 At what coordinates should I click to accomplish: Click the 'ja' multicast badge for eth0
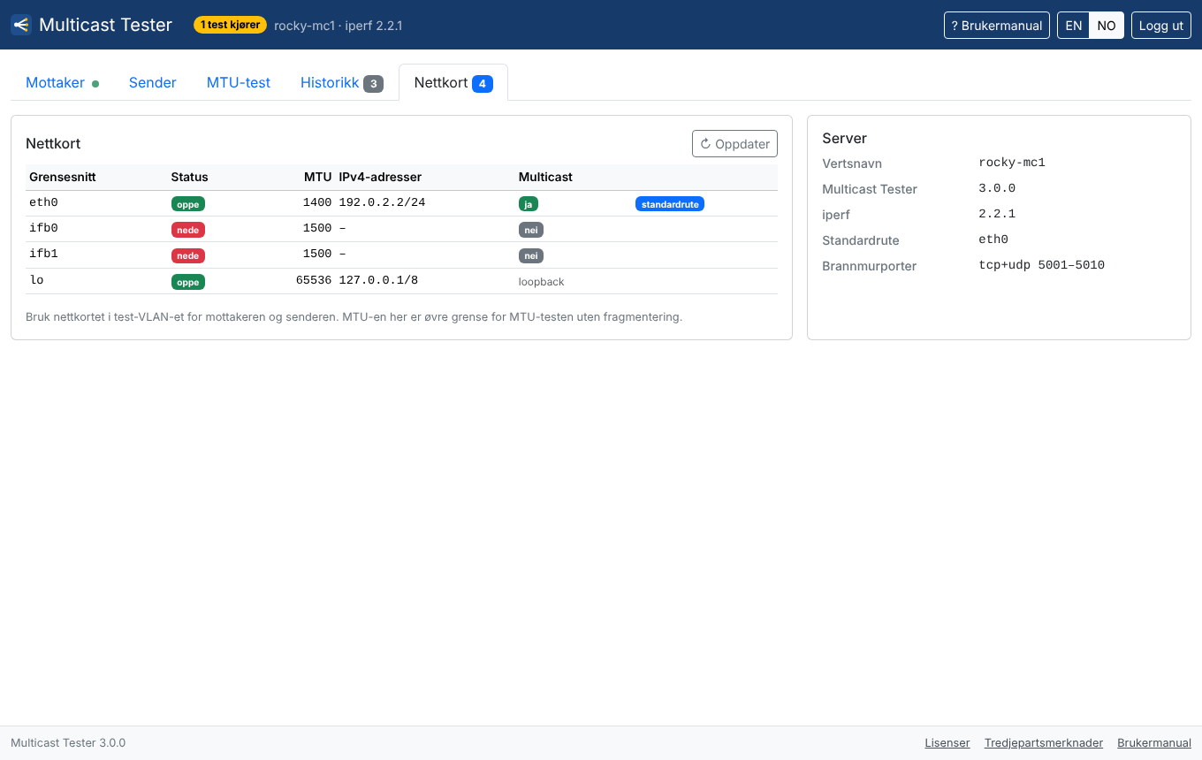529,204
